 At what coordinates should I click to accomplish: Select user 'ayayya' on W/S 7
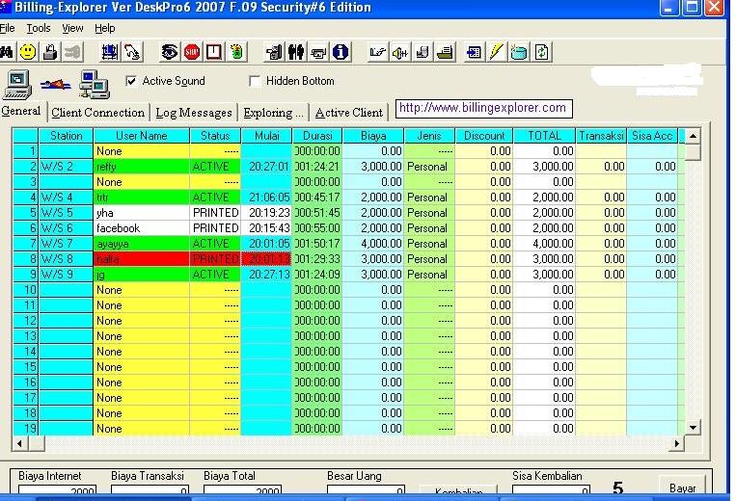tap(141, 244)
